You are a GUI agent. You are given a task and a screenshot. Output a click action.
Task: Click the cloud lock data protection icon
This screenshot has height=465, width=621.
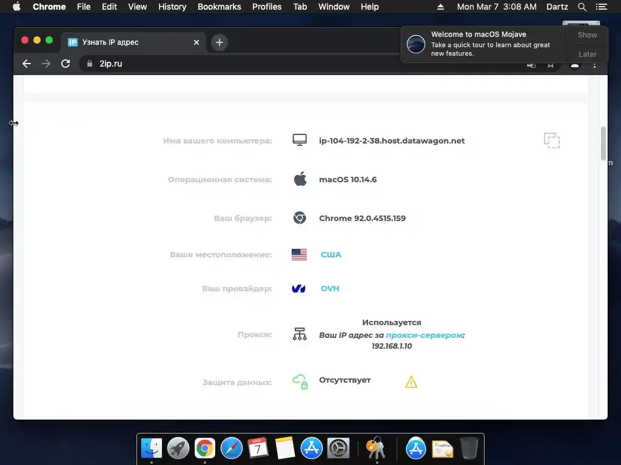click(x=300, y=381)
